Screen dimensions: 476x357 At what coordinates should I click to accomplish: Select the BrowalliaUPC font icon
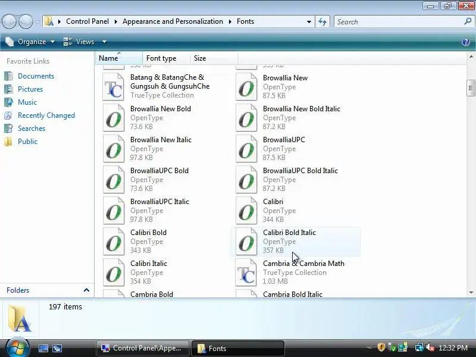(x=246, y=149)
